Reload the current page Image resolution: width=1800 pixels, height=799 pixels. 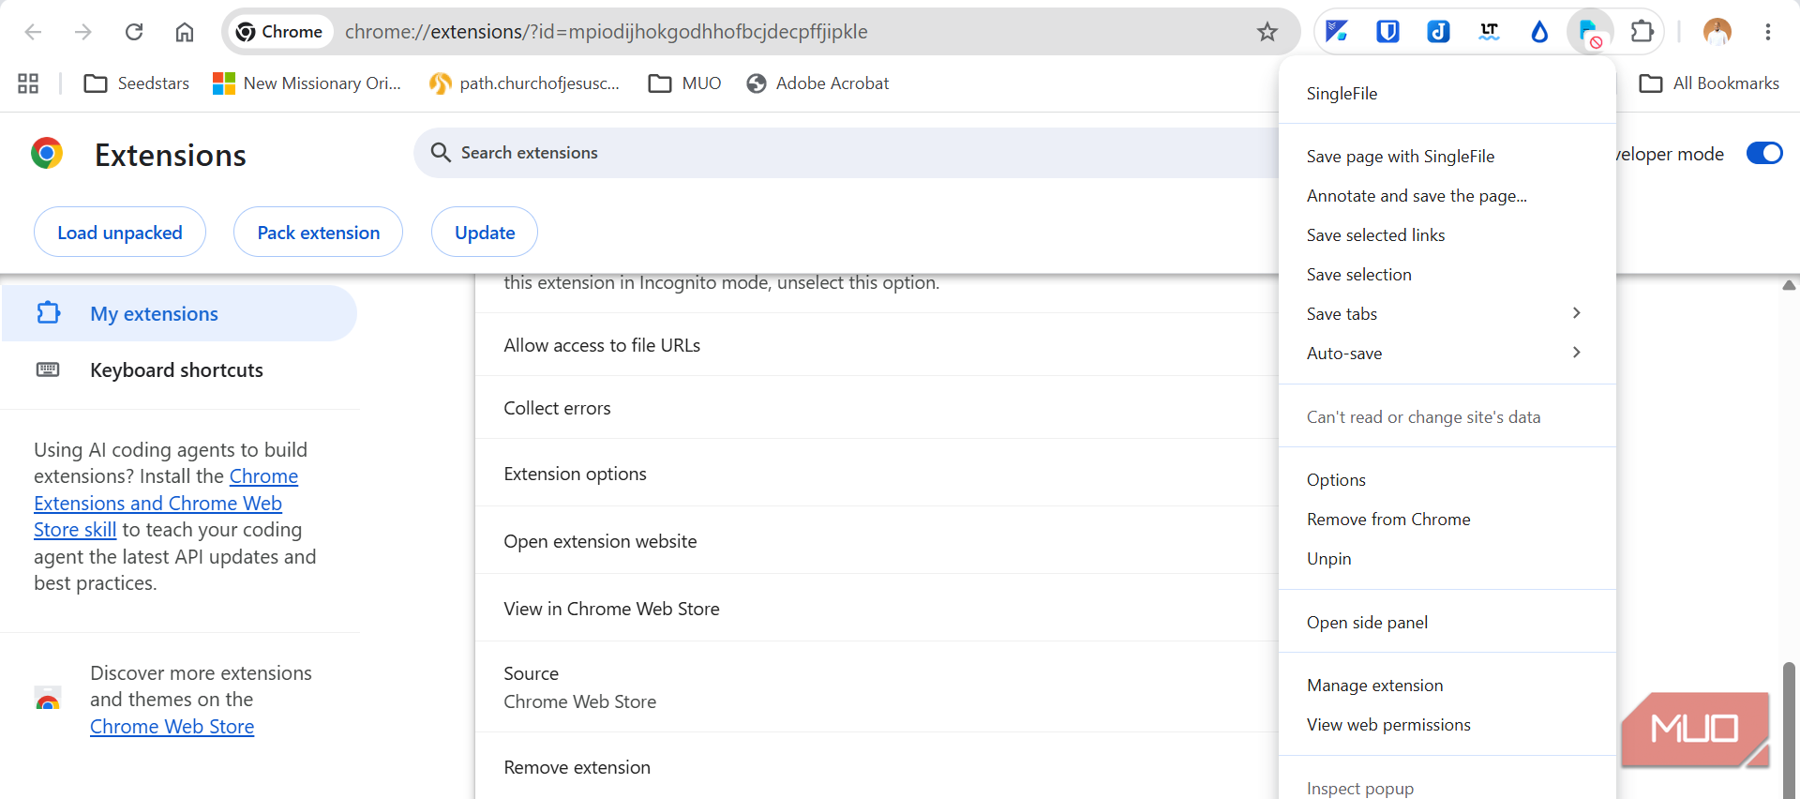click(x=134, y=32)
